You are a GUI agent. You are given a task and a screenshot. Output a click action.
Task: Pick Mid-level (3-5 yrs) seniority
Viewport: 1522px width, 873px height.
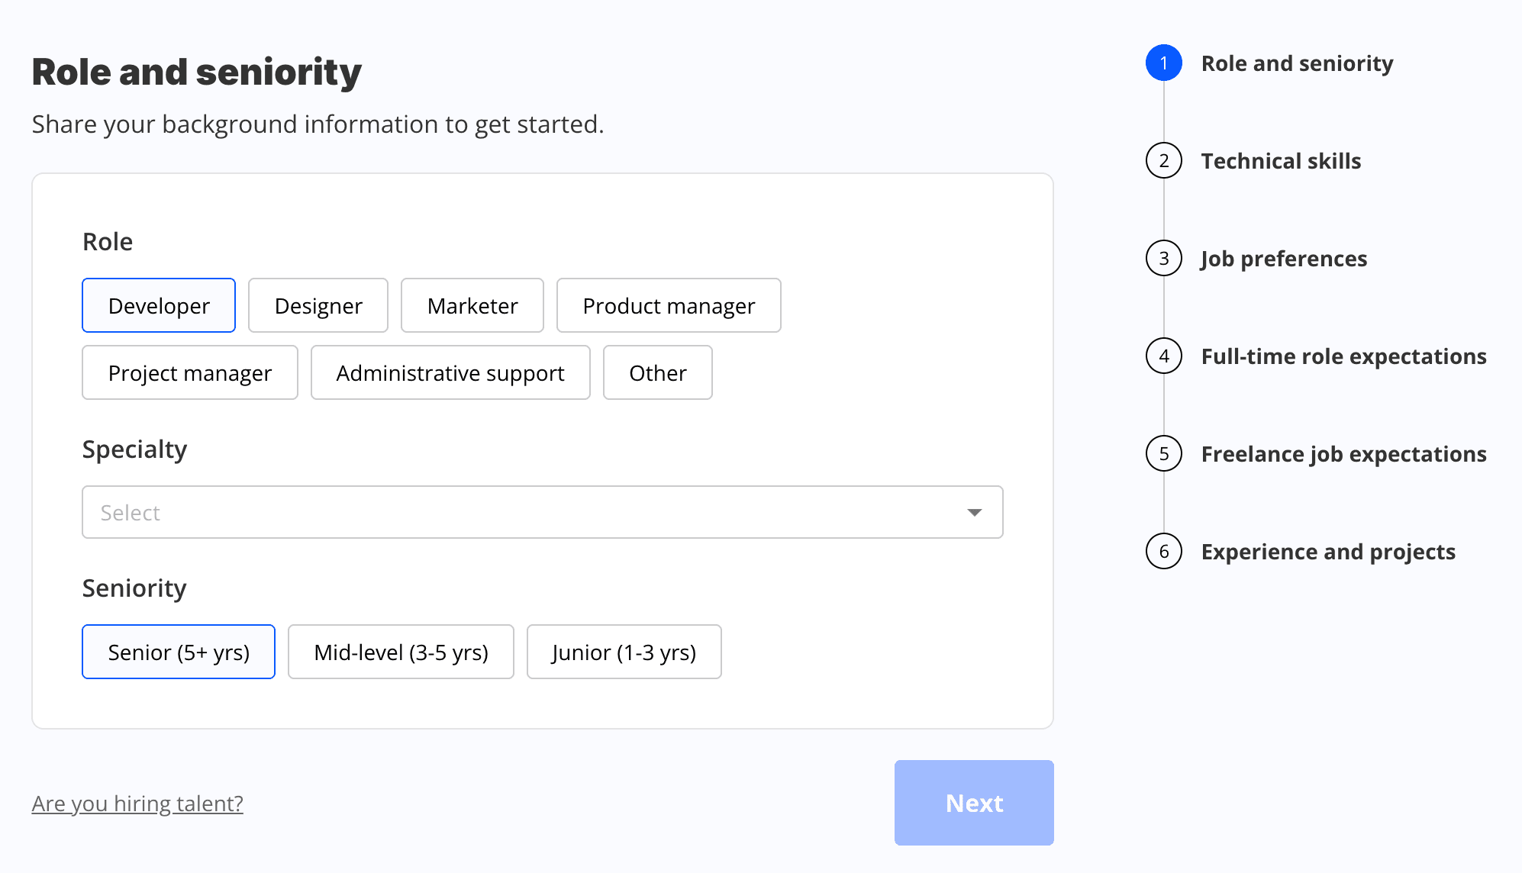401,652
